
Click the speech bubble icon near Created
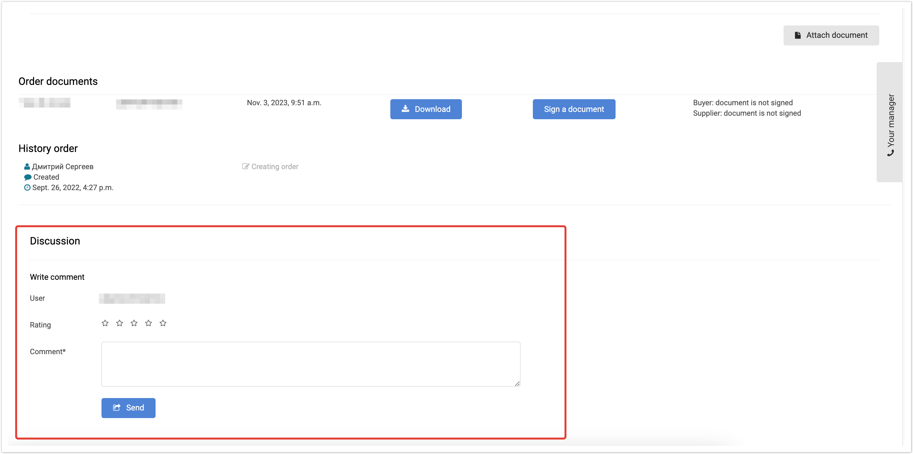[x=28, y=177]
